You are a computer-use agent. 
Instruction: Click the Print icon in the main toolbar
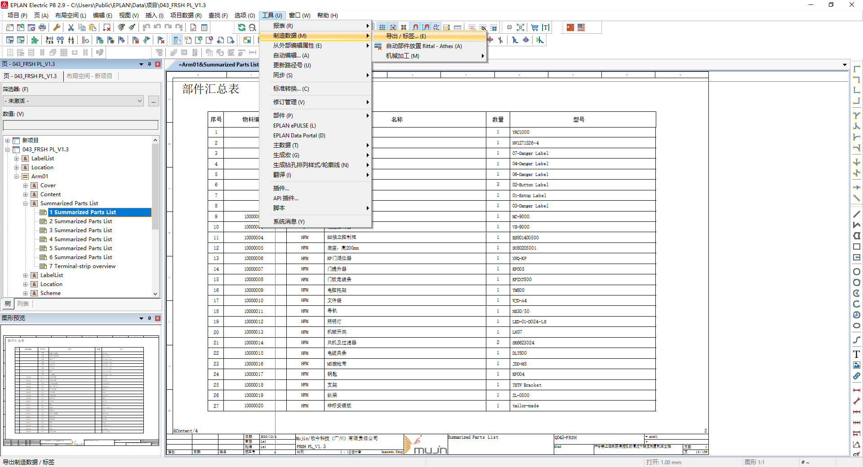42,27
